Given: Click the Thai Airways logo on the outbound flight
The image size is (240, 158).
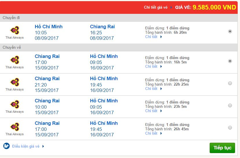Looking at the screenshot, I should click(x=15, y=30).
